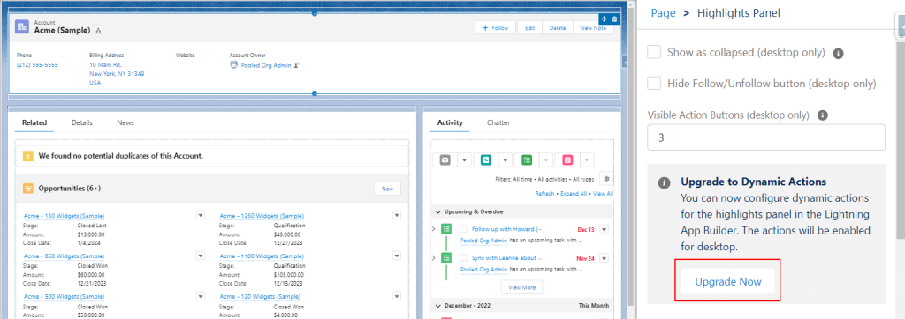Switch to the News tab

point(125,122)
